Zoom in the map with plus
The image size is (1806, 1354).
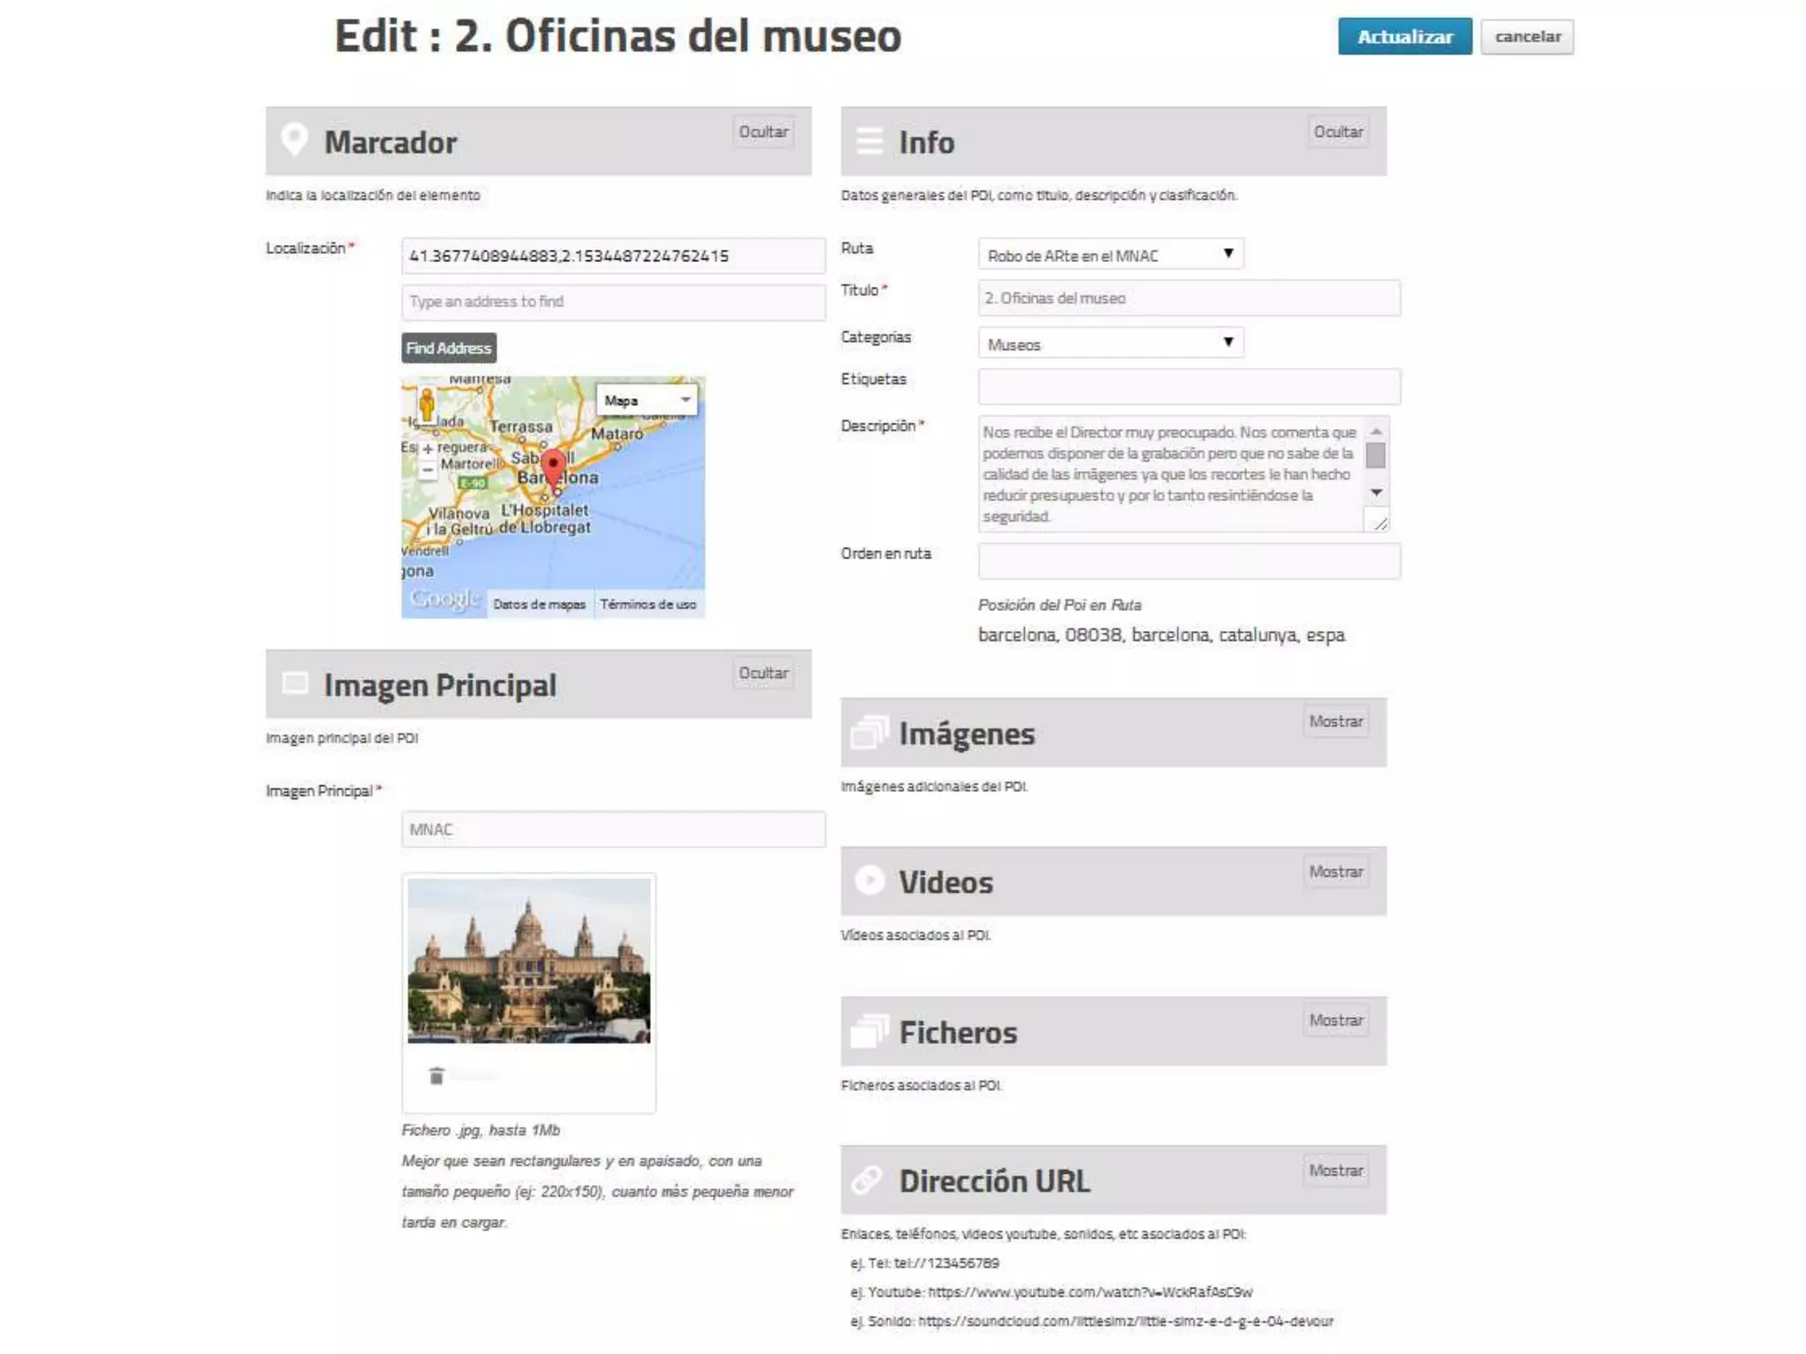(428, 450)
